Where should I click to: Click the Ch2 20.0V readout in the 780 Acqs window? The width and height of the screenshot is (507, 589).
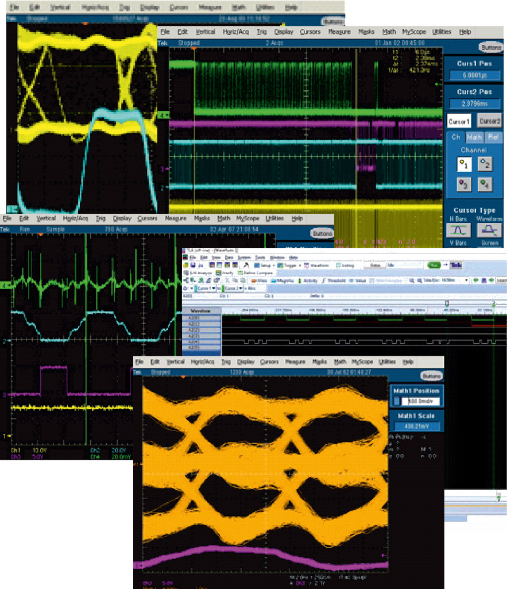click(108, 450)
